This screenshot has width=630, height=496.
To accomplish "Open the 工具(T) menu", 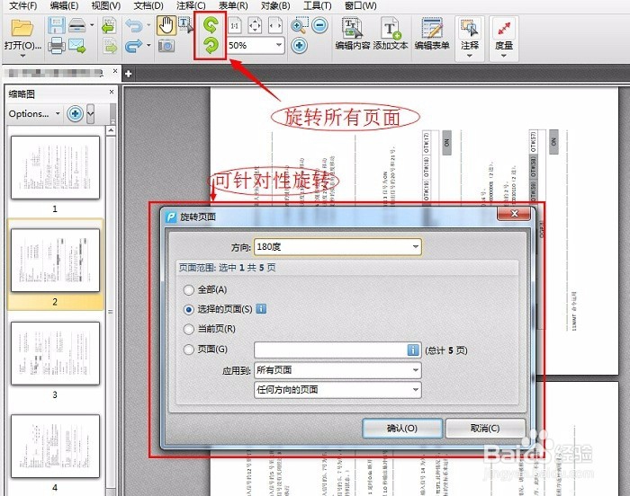I will [x=318, y=6].
